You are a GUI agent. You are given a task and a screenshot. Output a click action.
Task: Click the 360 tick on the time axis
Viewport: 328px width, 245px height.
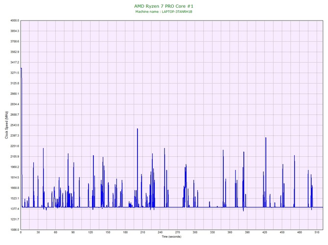coord(230,232)
